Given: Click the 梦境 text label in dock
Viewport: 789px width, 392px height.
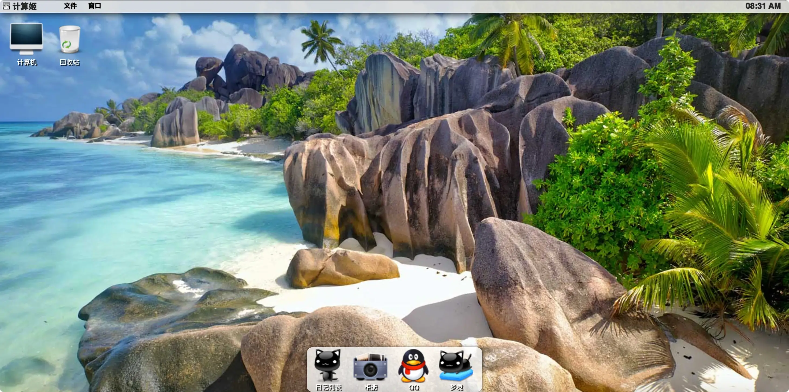Looking at the screenshot, I should click(456, 387).
